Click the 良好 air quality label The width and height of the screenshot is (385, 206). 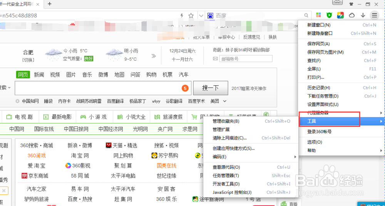pos(89,59)
